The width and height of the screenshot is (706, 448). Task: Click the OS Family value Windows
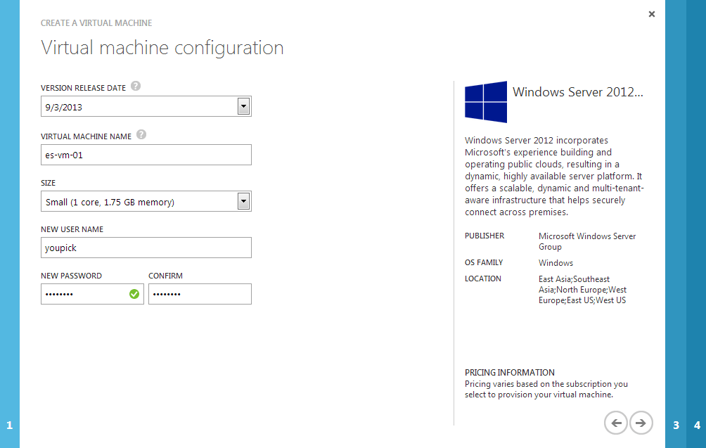[x=556, y=263]
